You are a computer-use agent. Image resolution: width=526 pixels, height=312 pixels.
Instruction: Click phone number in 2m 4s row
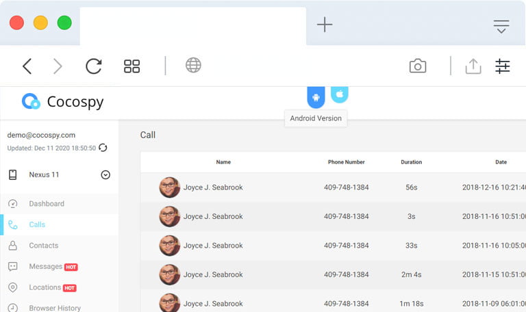[x=346, y=274]
